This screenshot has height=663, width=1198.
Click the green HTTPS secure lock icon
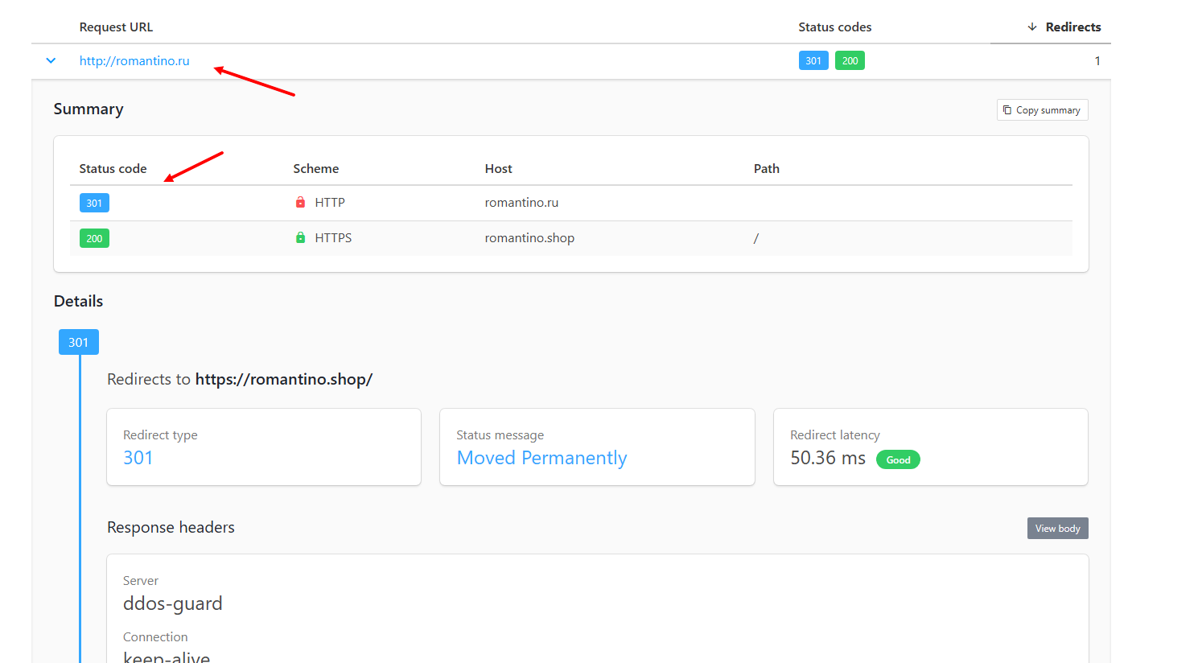[x=300, y=238]
